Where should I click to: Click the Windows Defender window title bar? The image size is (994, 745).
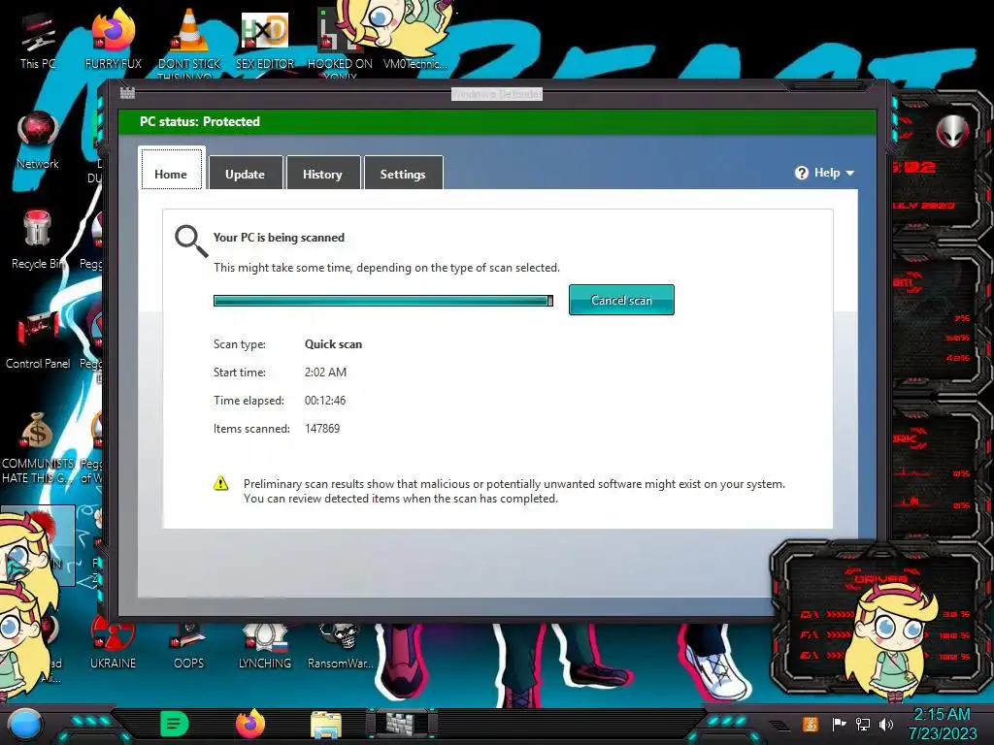(x=496, y=94)
